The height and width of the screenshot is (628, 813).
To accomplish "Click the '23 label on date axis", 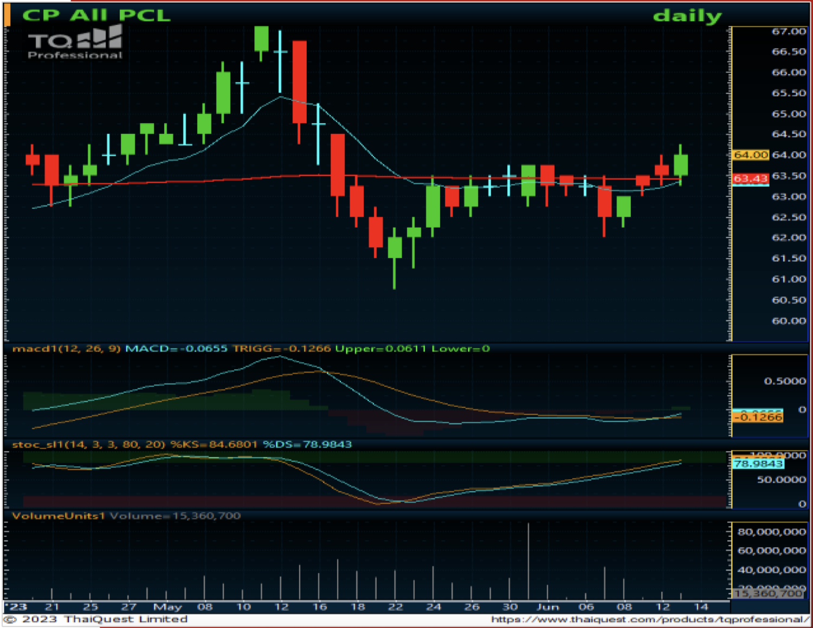I will point(16,607).
